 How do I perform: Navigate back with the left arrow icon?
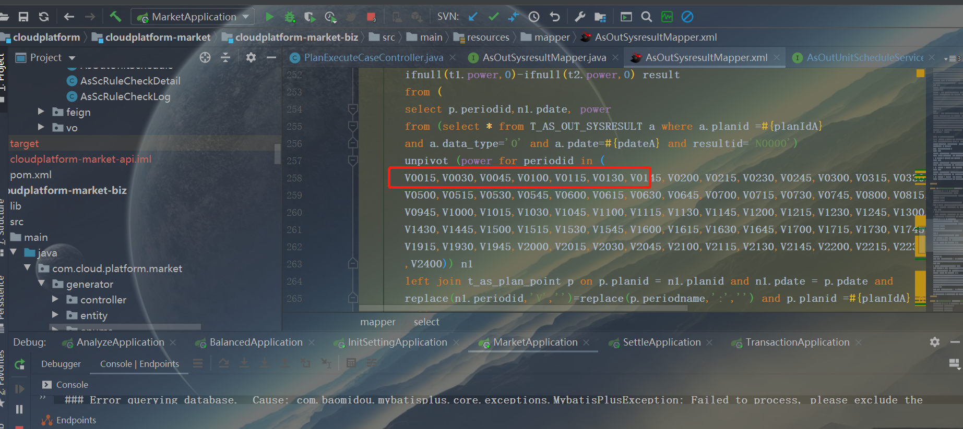pos(69,17)
